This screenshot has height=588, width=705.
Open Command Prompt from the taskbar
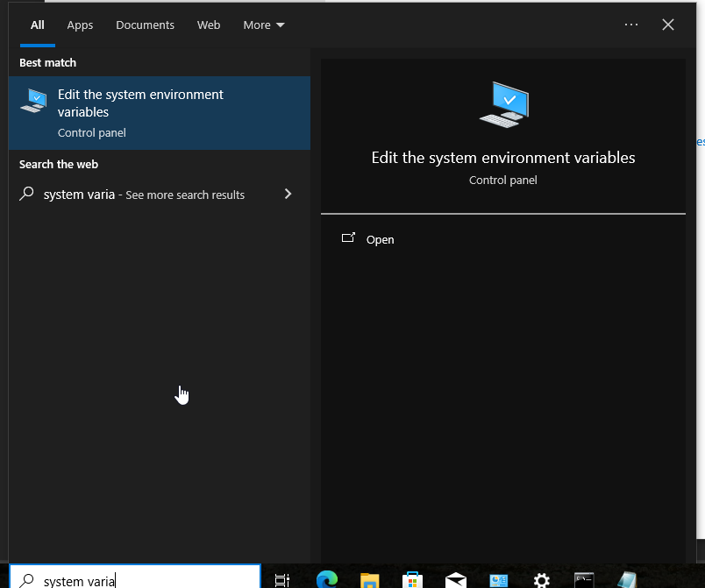(x=584, y=580)
